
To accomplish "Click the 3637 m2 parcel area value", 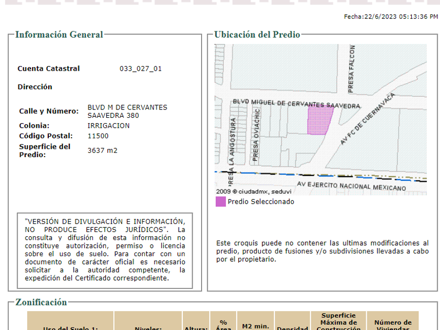I will [102, 150].
